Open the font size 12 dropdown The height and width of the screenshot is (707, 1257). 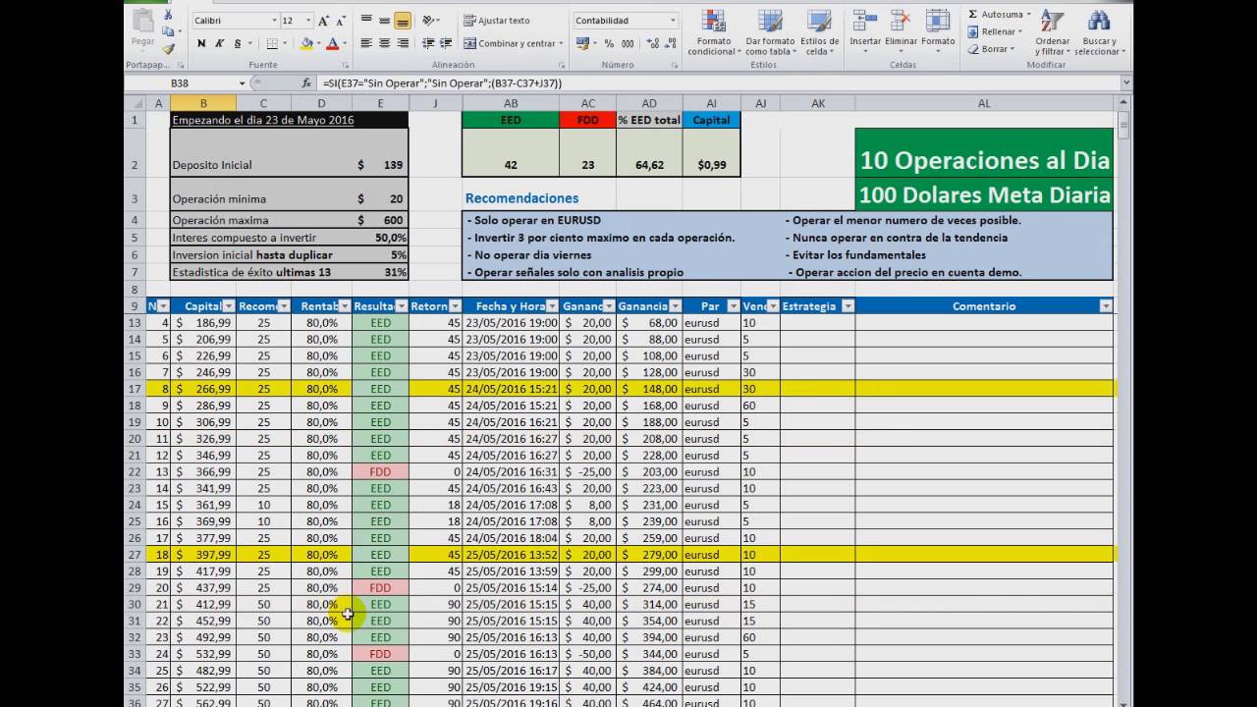[x=308, y=21]
